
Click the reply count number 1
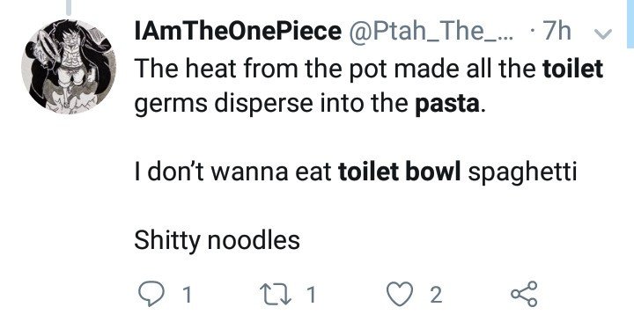pyautogui.click(x=187, y=295)
